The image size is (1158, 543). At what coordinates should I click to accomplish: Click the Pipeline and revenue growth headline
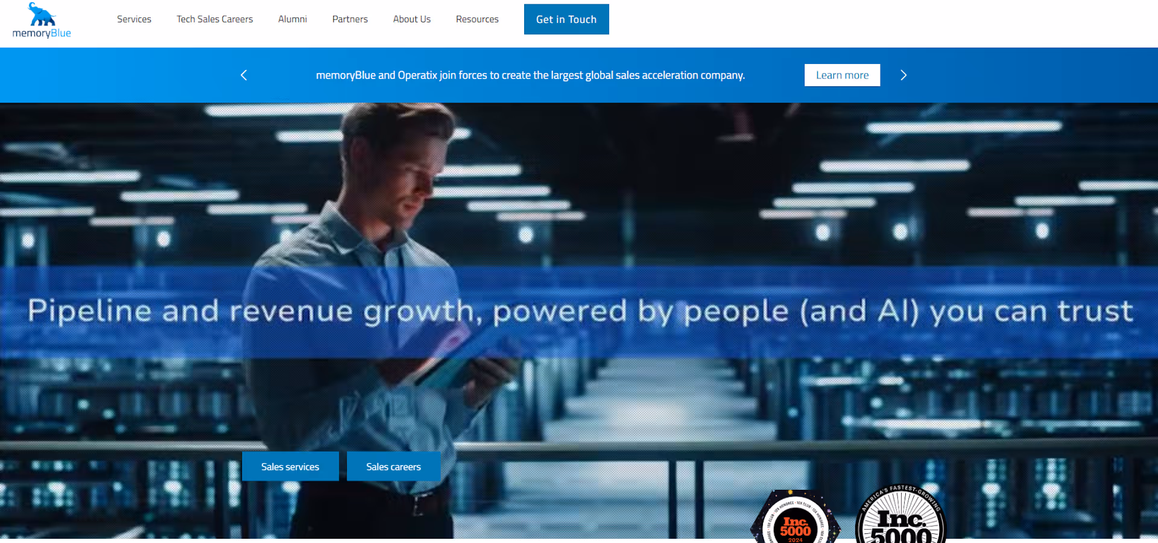[580, 312]
